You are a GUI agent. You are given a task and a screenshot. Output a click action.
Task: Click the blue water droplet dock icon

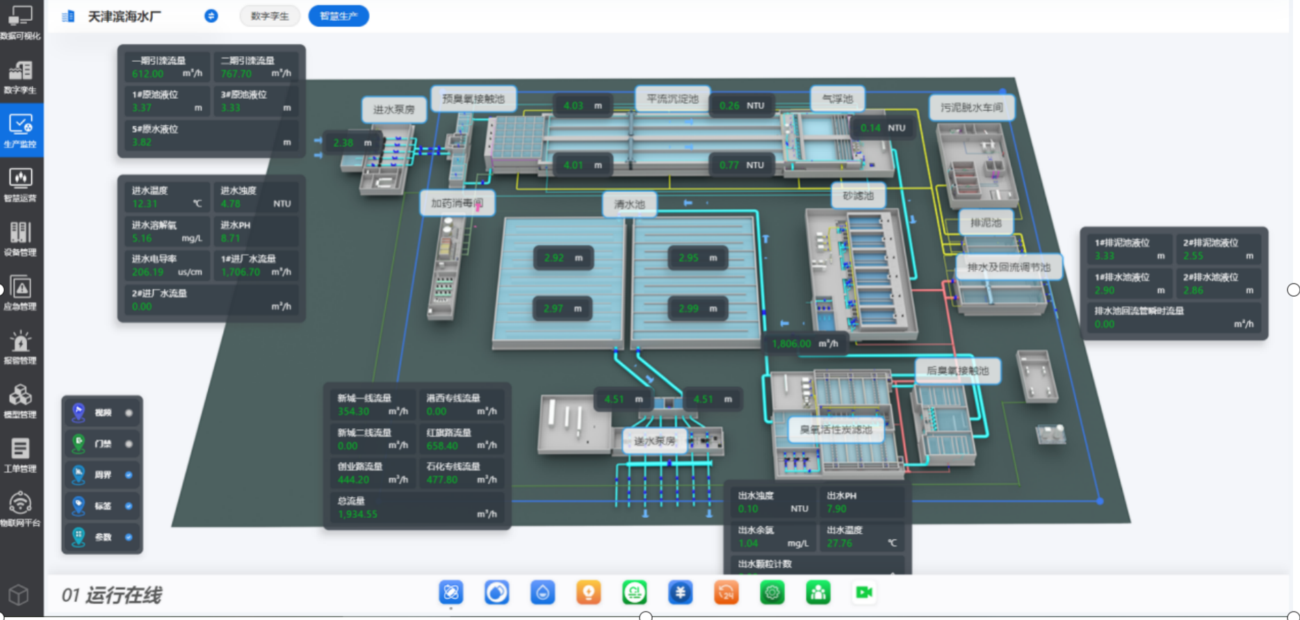(x=542, y=593)
